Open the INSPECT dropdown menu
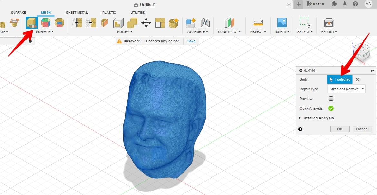 [x=258, y=32]
